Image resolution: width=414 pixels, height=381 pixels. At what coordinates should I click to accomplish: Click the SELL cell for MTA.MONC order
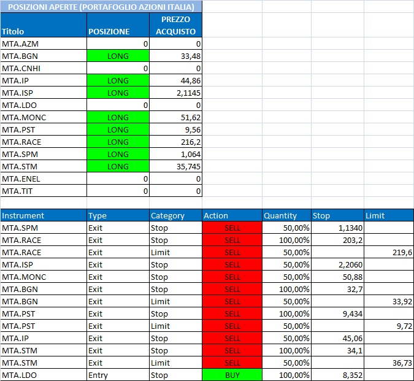pyautogui.click(x=232, y=277)
